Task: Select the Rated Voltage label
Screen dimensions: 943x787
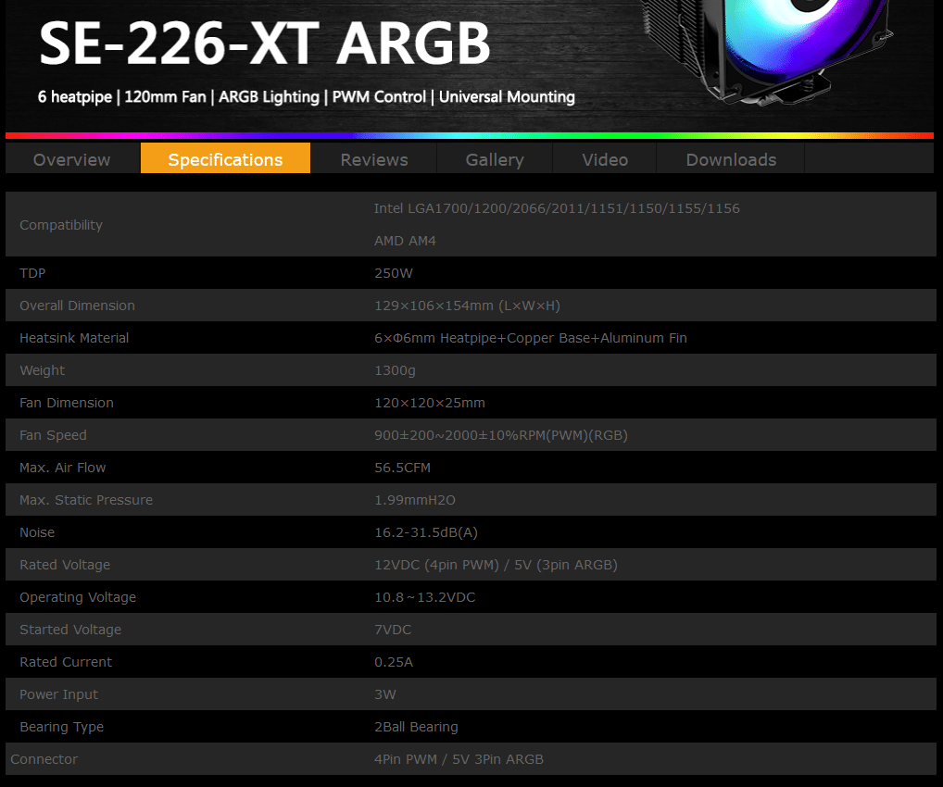Action: tap(65, 566)
